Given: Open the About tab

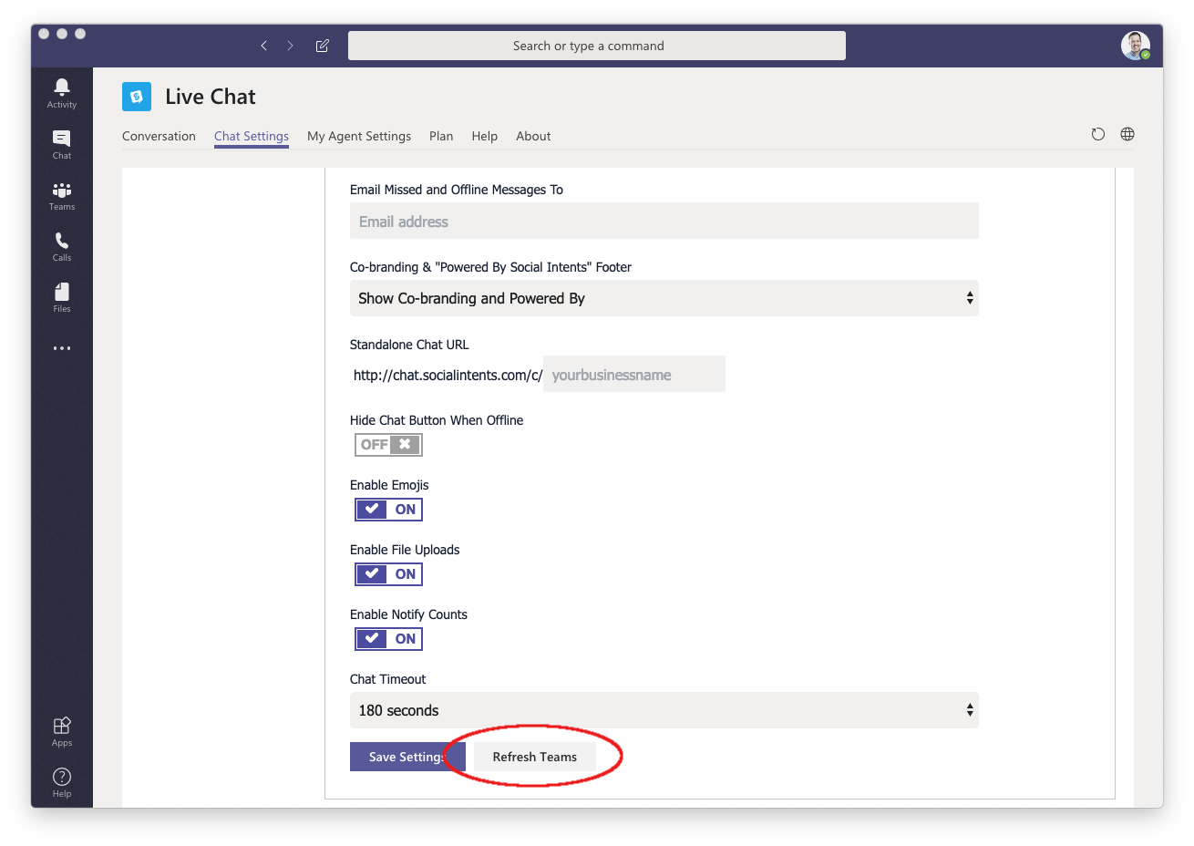Looking at the screenshot, I should (x=533, y=136).
